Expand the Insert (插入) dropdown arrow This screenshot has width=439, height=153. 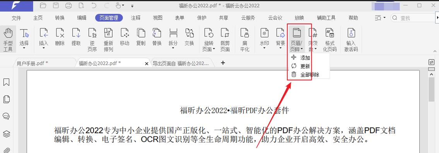coord(44,48)
